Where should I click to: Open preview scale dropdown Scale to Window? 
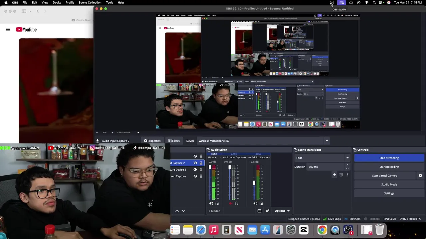point(128,132)
